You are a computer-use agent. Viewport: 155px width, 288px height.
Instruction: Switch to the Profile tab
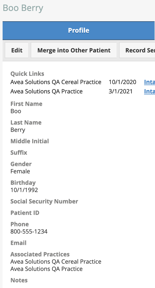tap(79, 31)
